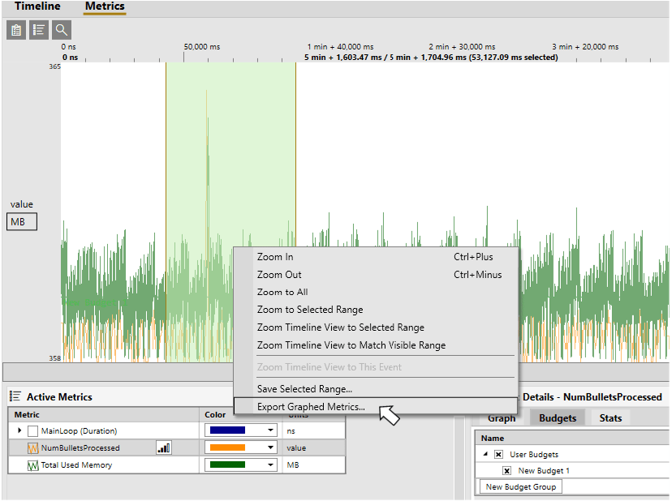
Task: Switch to the Timeline tab
Action: [37, 6]
